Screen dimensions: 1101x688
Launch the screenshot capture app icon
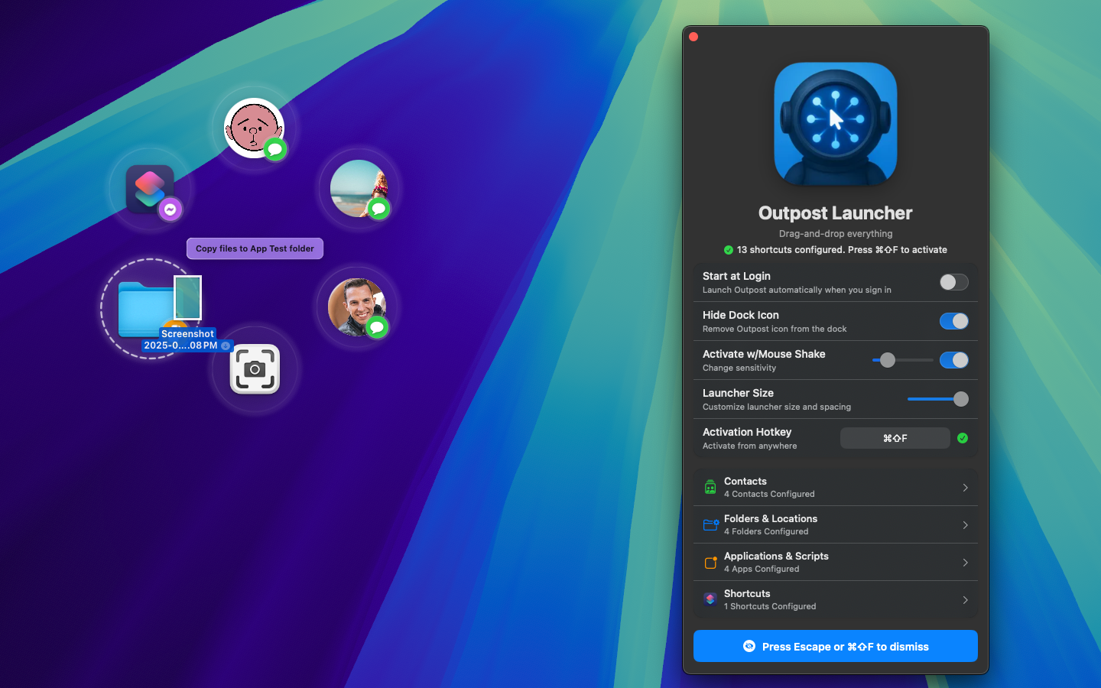tap(255, 369)
